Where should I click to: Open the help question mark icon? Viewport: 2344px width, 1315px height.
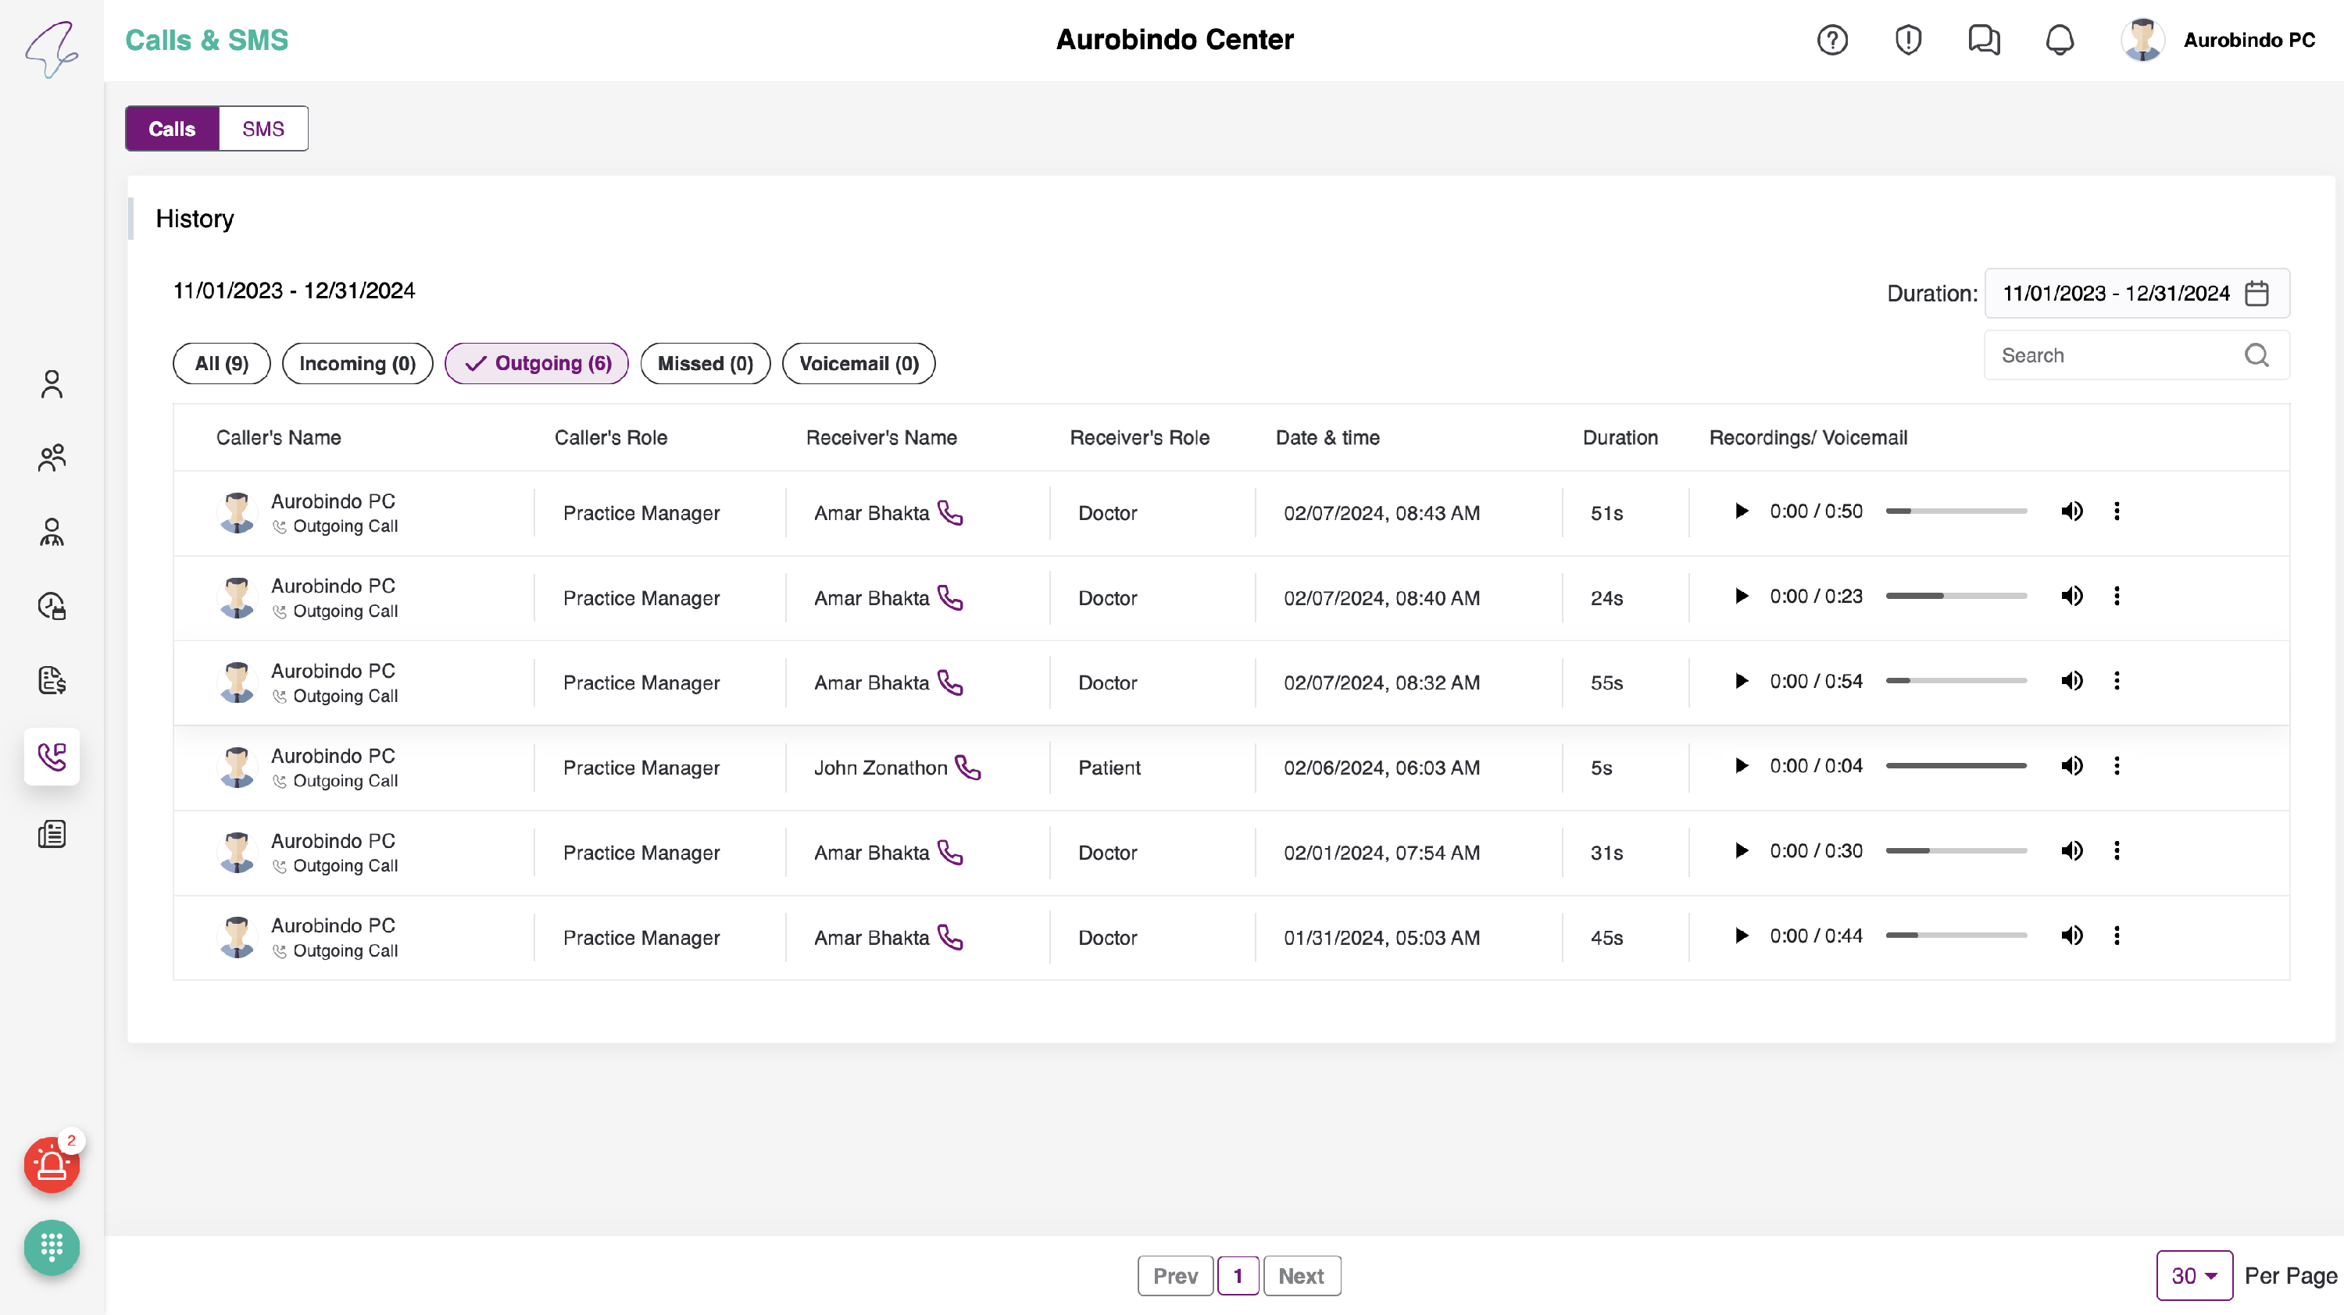(x=1831, y=40)
